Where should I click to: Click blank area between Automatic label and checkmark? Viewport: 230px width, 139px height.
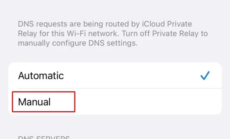coord(132,75)
